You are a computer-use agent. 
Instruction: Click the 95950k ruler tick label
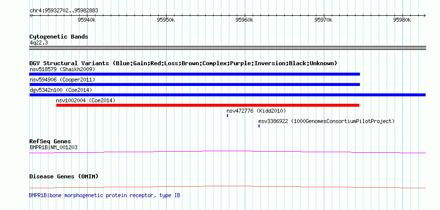[x=166, y=20]
